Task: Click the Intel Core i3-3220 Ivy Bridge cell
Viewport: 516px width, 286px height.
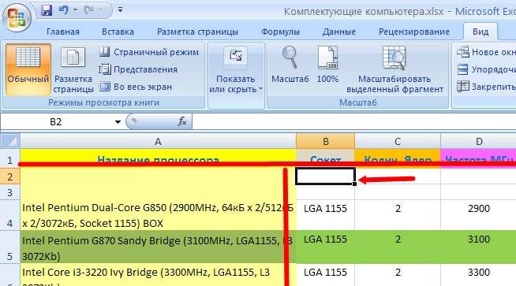Action: pos(158,275)
